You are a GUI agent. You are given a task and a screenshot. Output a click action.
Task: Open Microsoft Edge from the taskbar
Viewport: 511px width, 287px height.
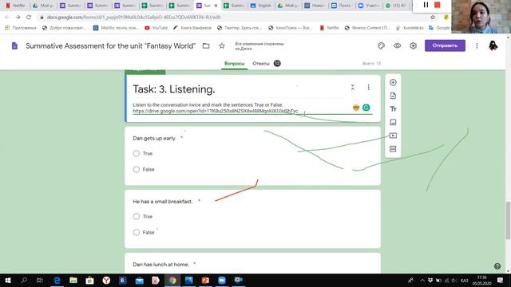tap(57, 280)
